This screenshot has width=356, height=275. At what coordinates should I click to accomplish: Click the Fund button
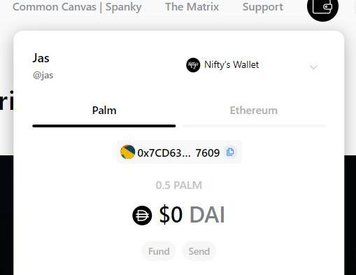tap(159, 251)
